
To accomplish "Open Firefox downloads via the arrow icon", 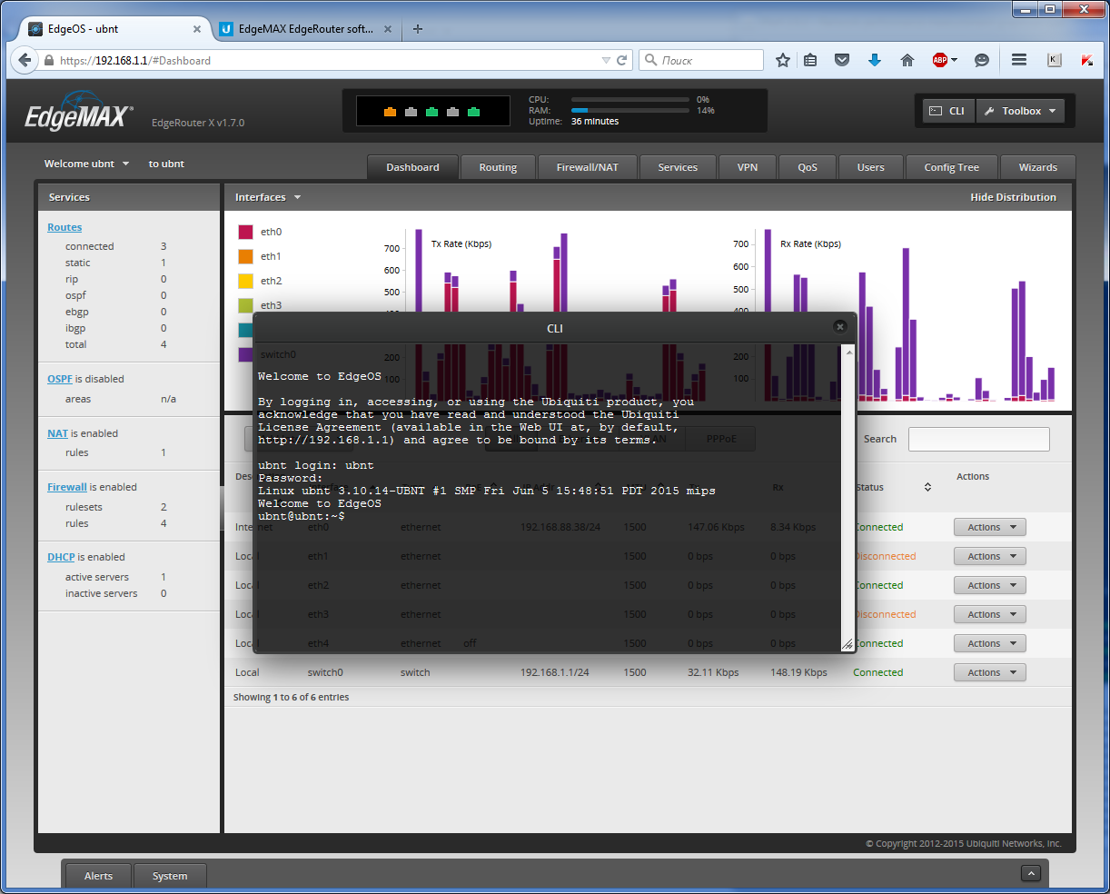I will click(x=874, y=60).
